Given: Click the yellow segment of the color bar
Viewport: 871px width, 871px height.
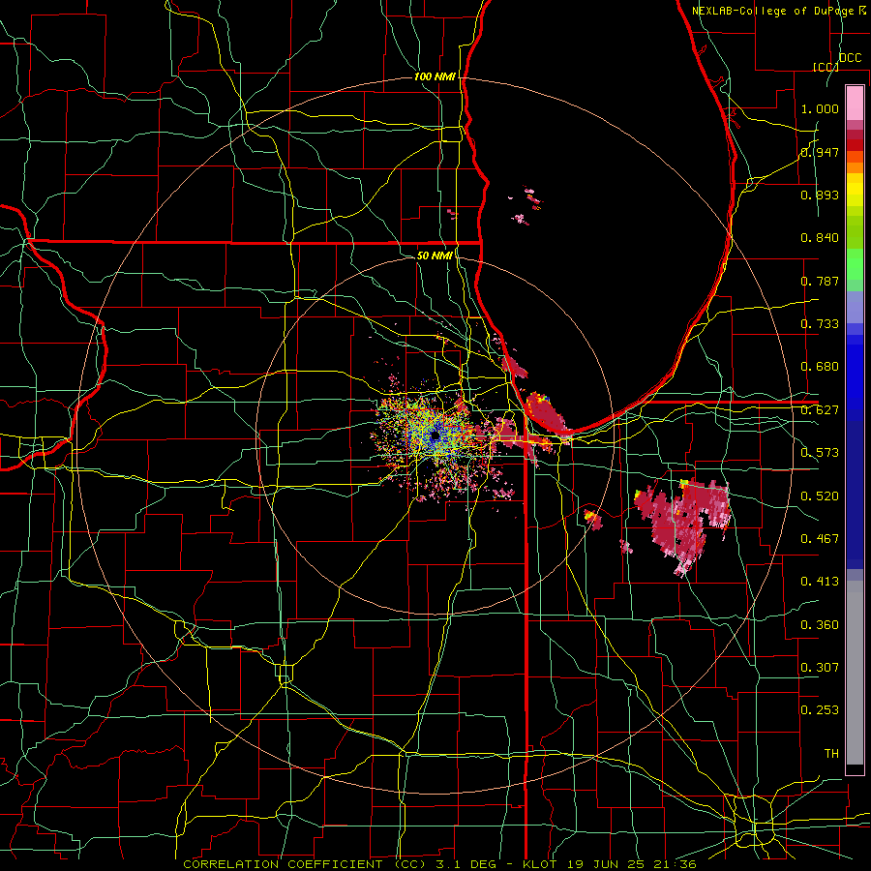Looking at the screenshot, I should [855, 192].
